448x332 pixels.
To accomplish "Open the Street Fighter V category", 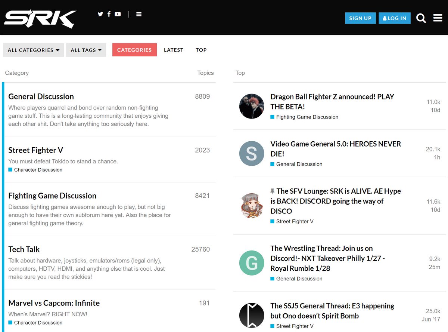I will click(36, 150).
